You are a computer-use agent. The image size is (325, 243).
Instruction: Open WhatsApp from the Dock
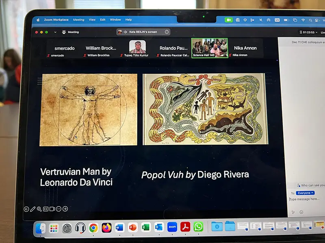pos(198,227)
